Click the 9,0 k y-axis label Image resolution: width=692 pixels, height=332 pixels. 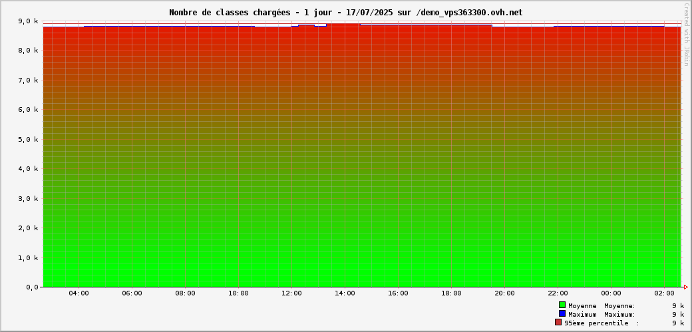pos(28,21)
